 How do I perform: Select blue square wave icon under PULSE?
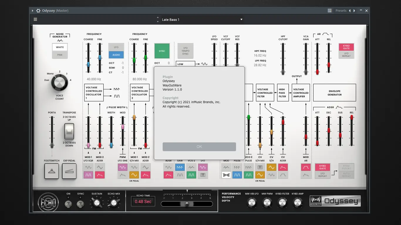coord(237,175)
